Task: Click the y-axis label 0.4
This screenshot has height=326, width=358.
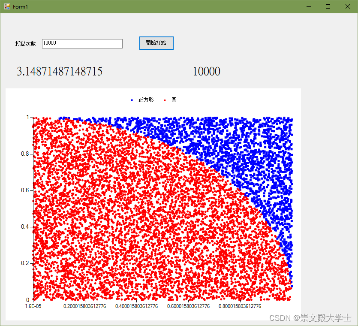Action: (x=25, y=226)
